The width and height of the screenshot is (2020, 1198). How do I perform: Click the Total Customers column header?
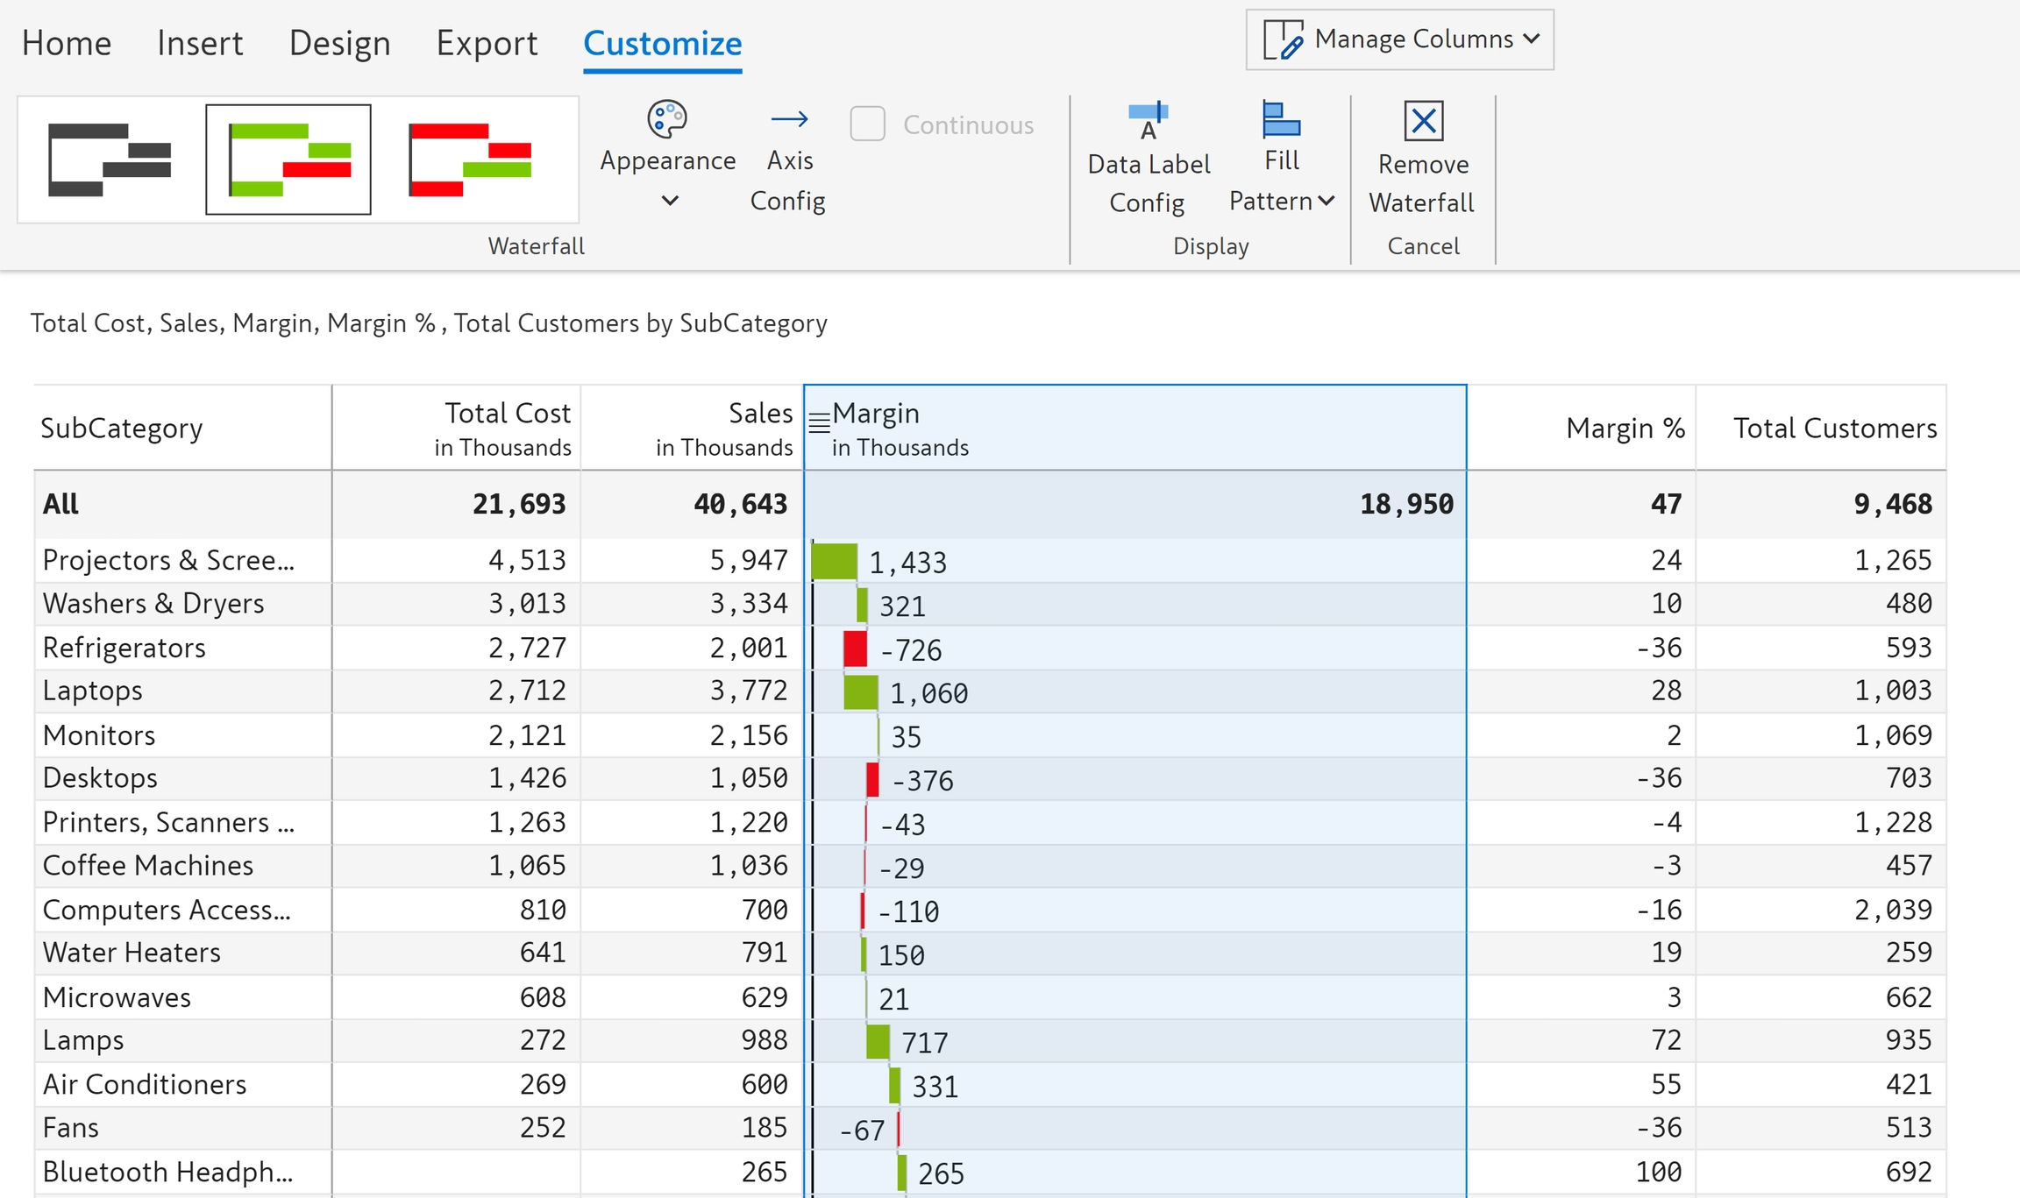pyautogui.click(x=1834, y=428)
